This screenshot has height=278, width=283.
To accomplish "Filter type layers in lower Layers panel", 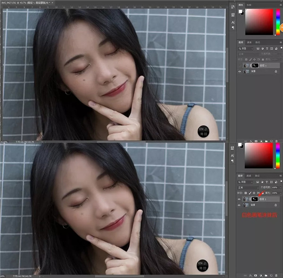I will 267,182.
